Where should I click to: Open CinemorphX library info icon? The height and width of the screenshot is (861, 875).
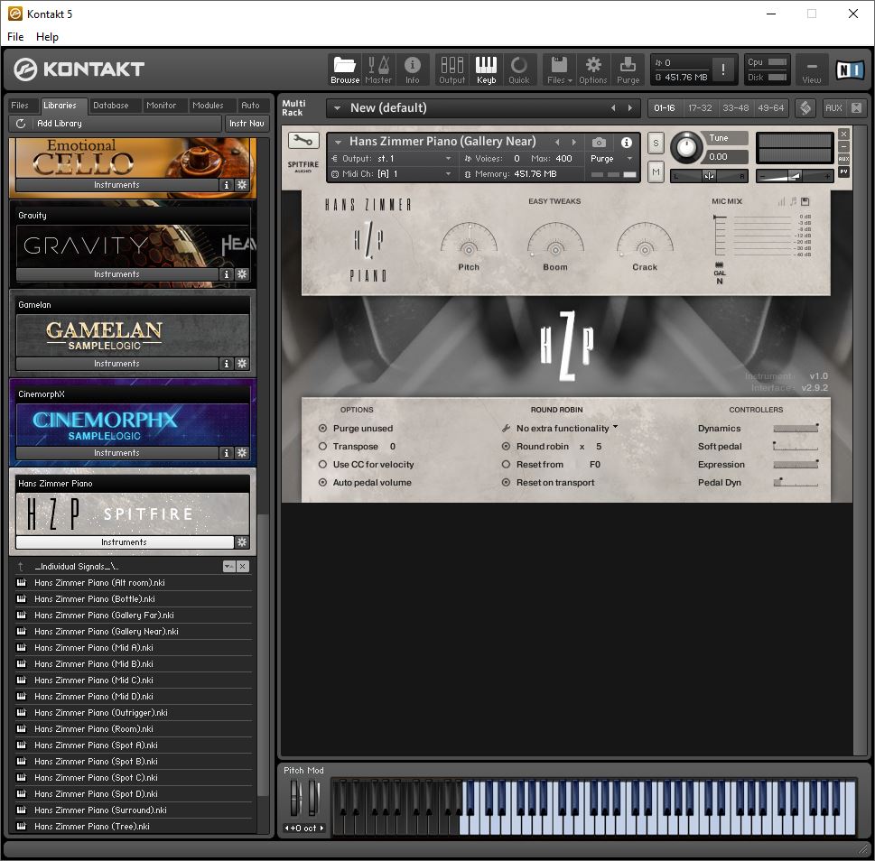226,453
